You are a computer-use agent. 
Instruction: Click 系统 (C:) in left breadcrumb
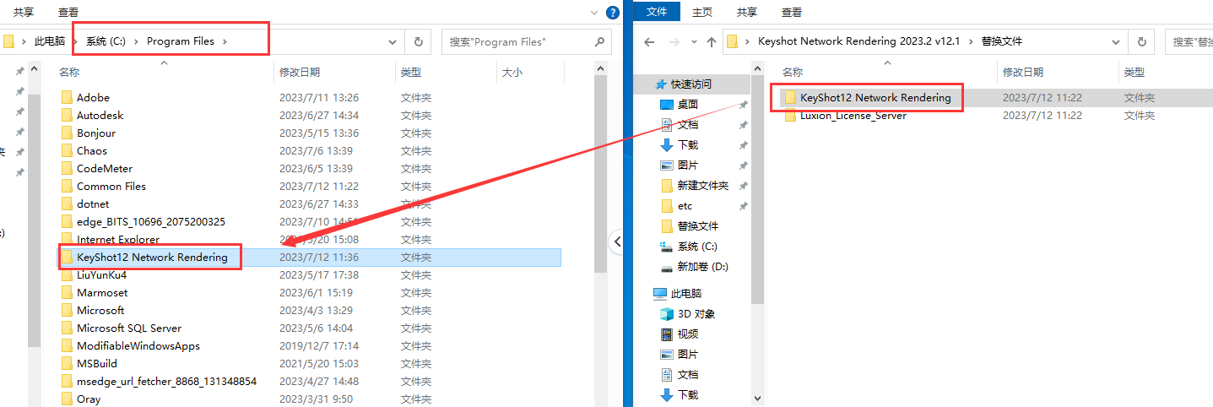(x=106, y=41)
